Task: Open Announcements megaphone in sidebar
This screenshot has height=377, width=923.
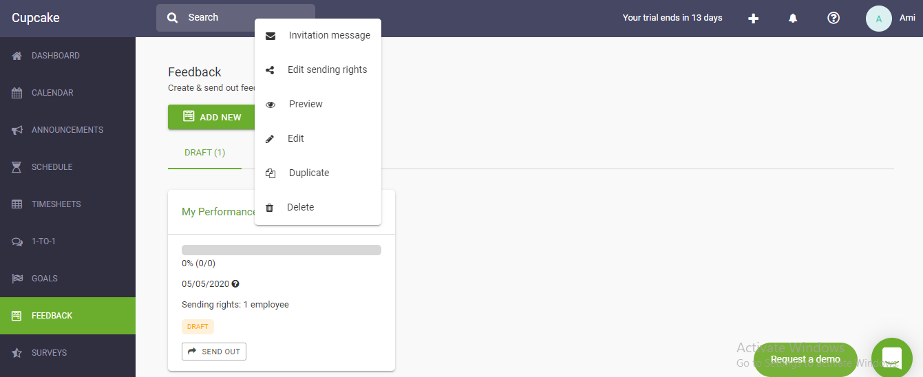Action: [67, 130]
